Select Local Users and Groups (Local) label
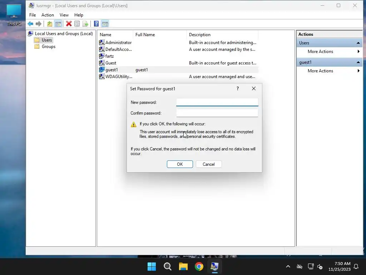The image size is (366, 275). click(x=64, y=34)
